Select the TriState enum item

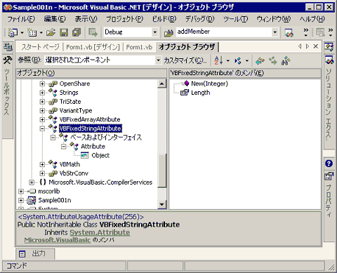[x=70, y=102]
